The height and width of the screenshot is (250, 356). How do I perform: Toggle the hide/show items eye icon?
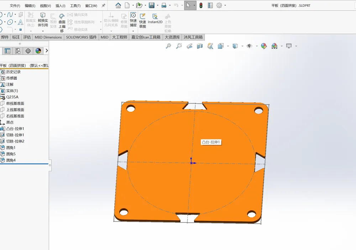[x=250, y=46]
